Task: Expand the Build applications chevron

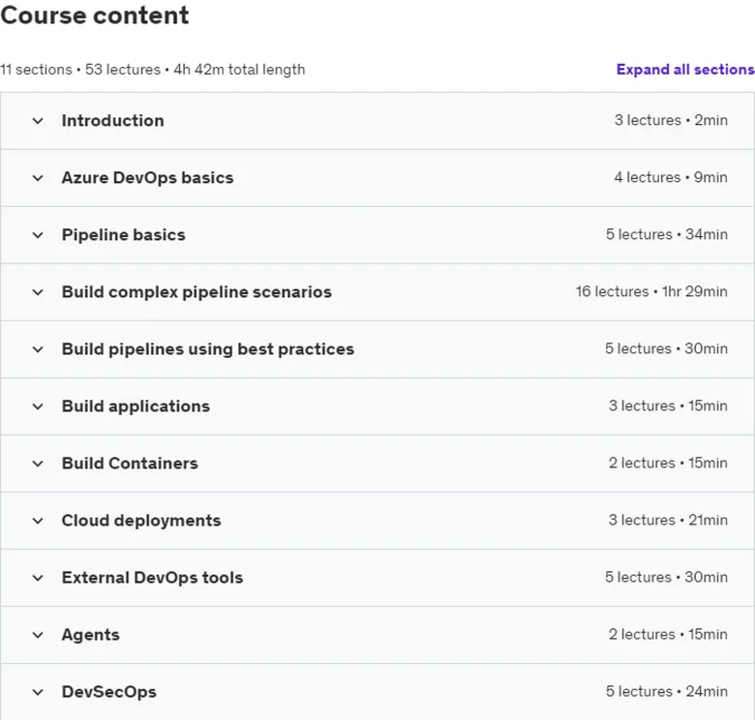Action: [x=38, y=406]
